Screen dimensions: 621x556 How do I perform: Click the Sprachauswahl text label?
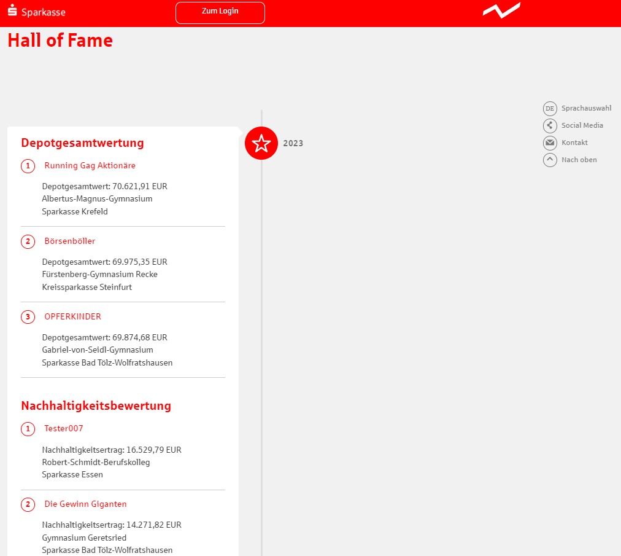[x=586, y=109]
